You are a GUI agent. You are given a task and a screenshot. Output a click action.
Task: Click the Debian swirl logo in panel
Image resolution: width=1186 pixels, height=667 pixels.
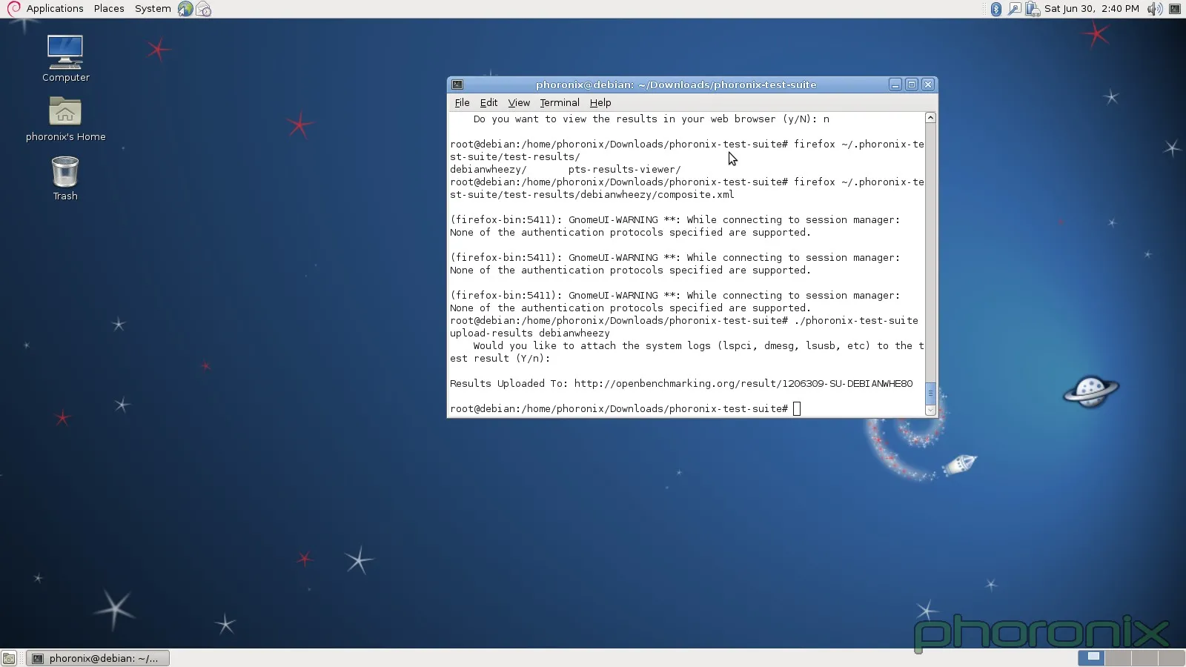click(13, 9)
